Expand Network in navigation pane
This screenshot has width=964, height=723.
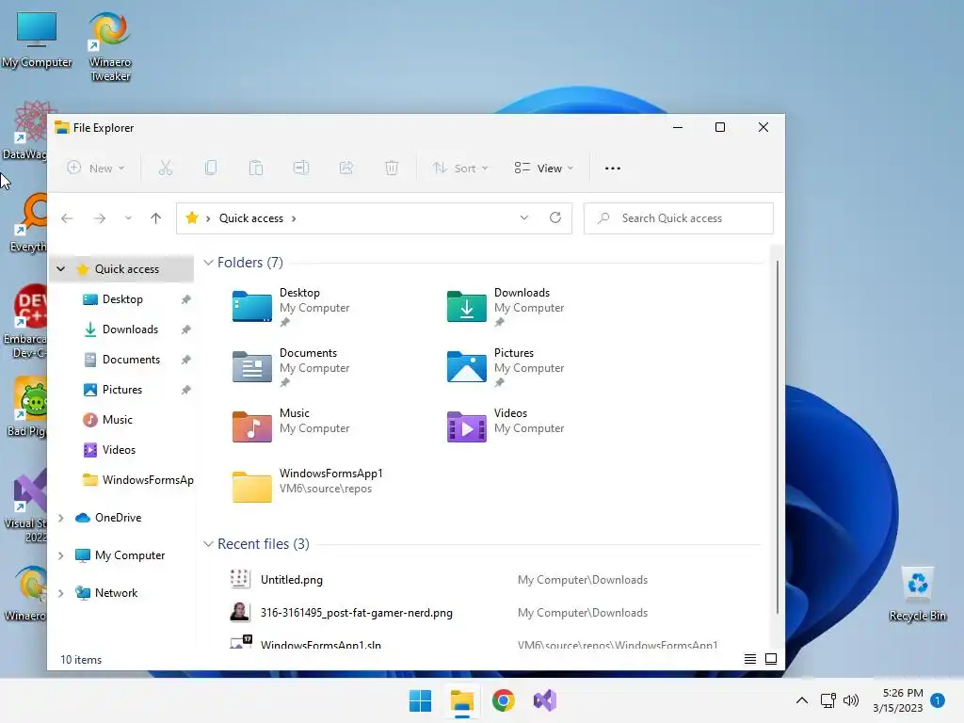[60, 593]
